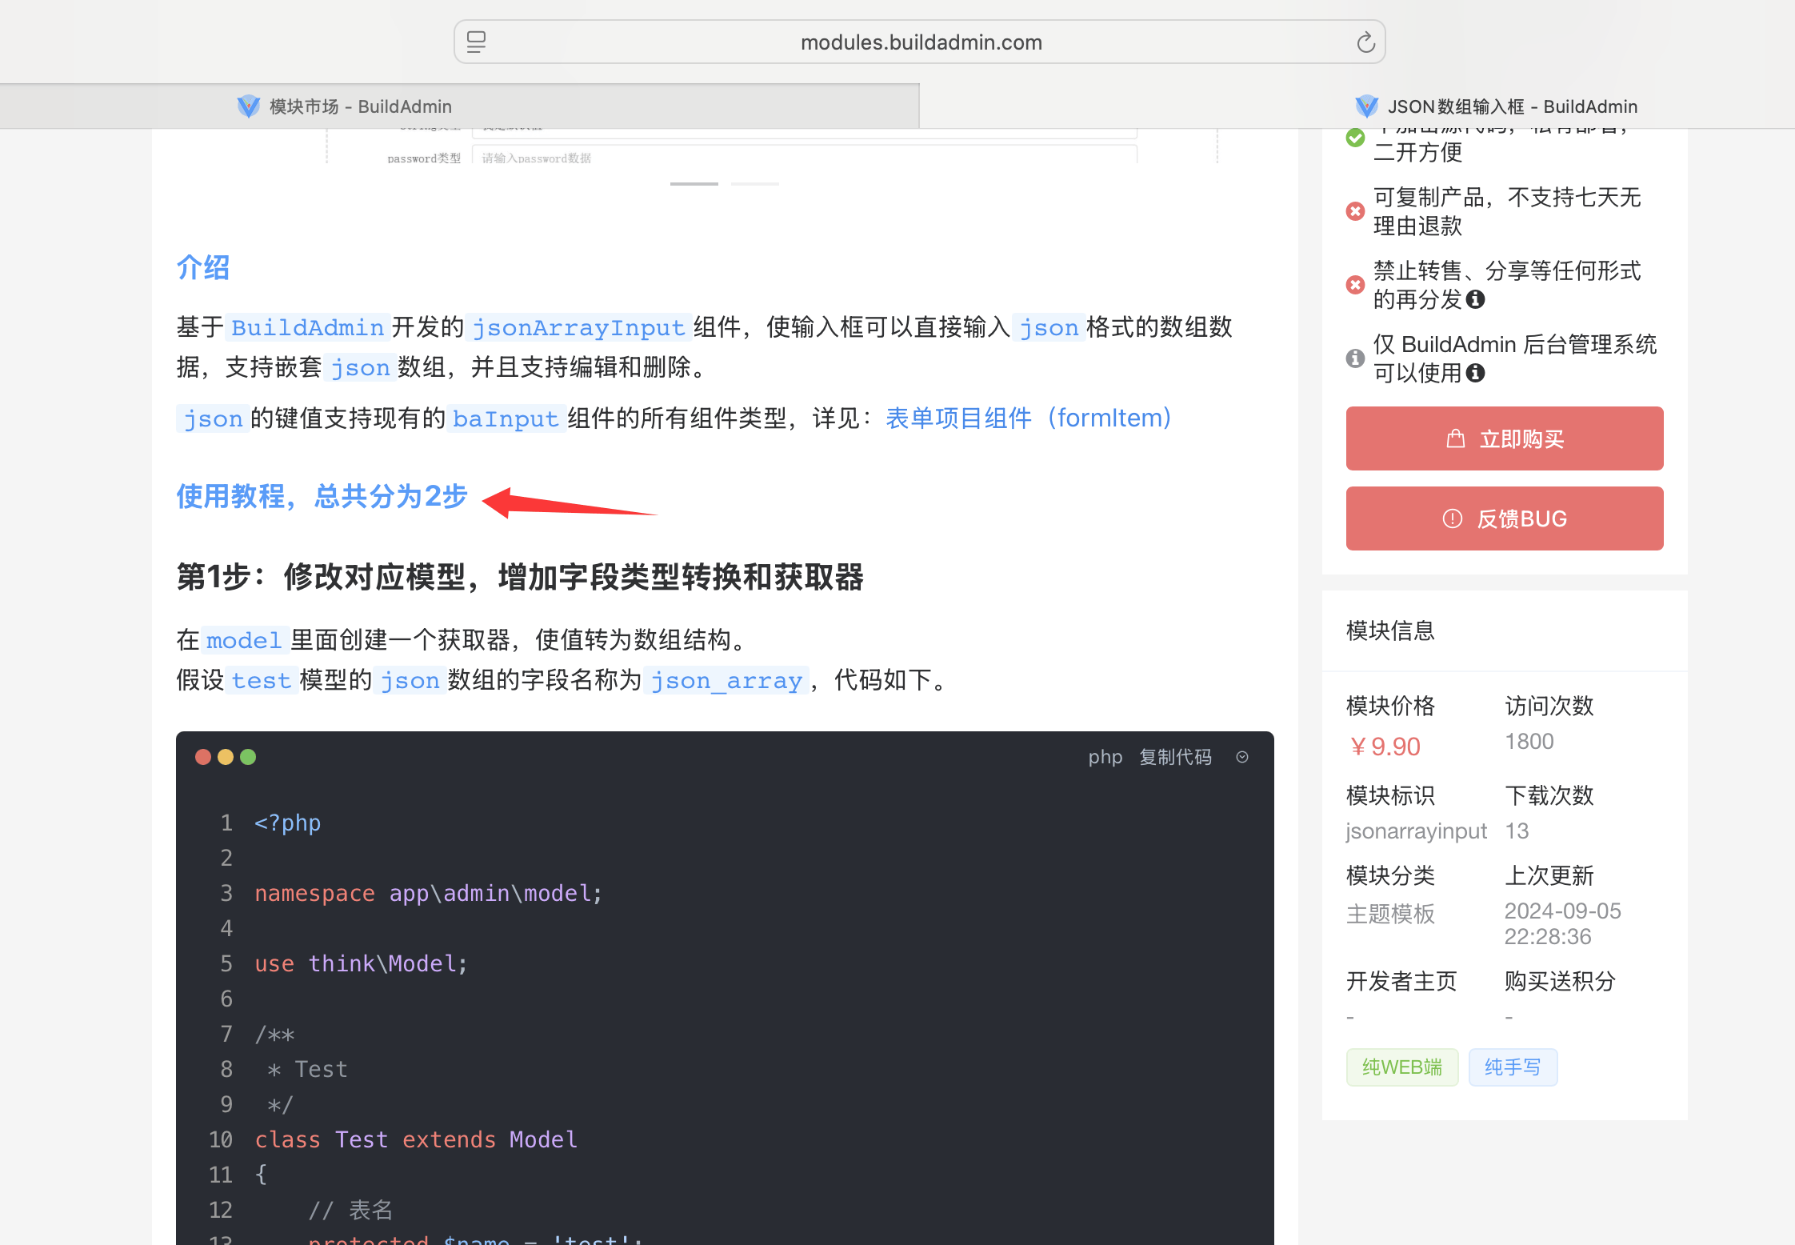Click the 第1步 step heading
Screen dimensions: 1795x1245
point(520,577)
